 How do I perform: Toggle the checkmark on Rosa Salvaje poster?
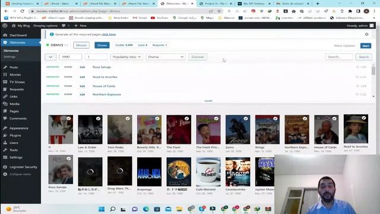click(69, 159)
